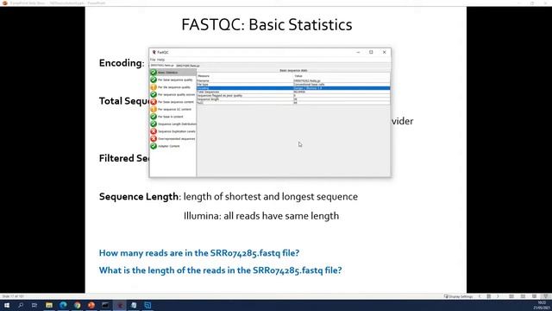552x311 pixels.
Task: Close the FastQC window
Action: coord(384,52)
